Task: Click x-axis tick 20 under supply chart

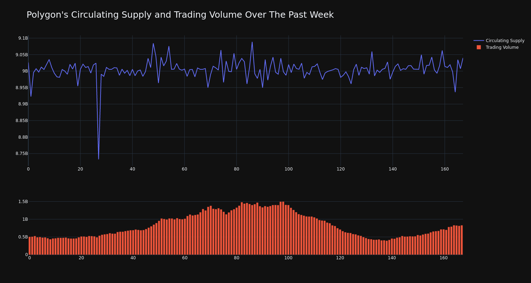Action: [80, 169]
